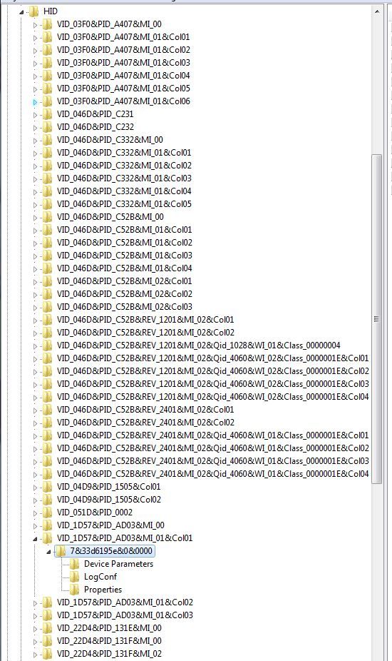
Task: Click folder icon of VID_046D&PID_C52B&MI_02&Col02
Action: point(47,294)
